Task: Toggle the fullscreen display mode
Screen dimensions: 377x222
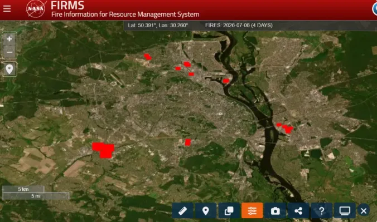Action: (345, 211)
